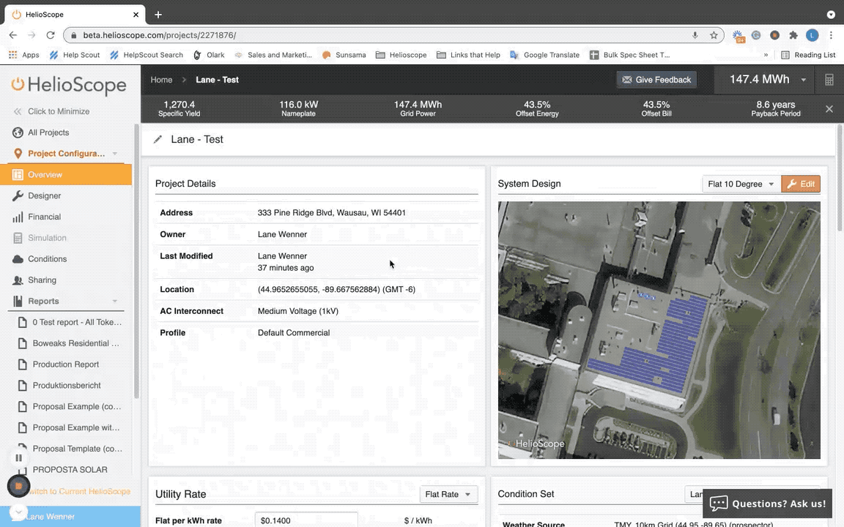Click the browser back arrow
844x527 pixels.
click(13, 35)
